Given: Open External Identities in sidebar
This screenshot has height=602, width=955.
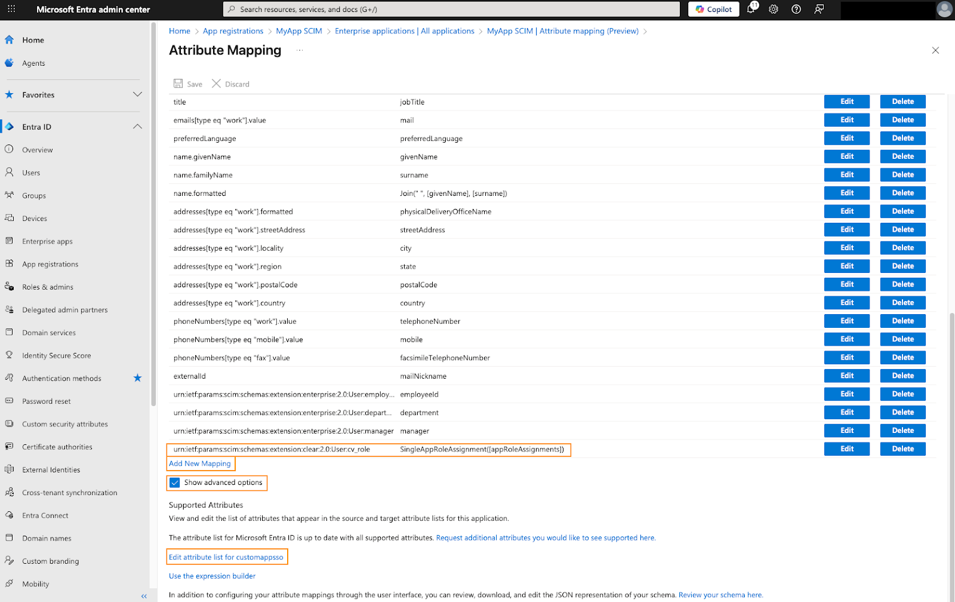Looking at the screenshot, I should pos(51,470).
